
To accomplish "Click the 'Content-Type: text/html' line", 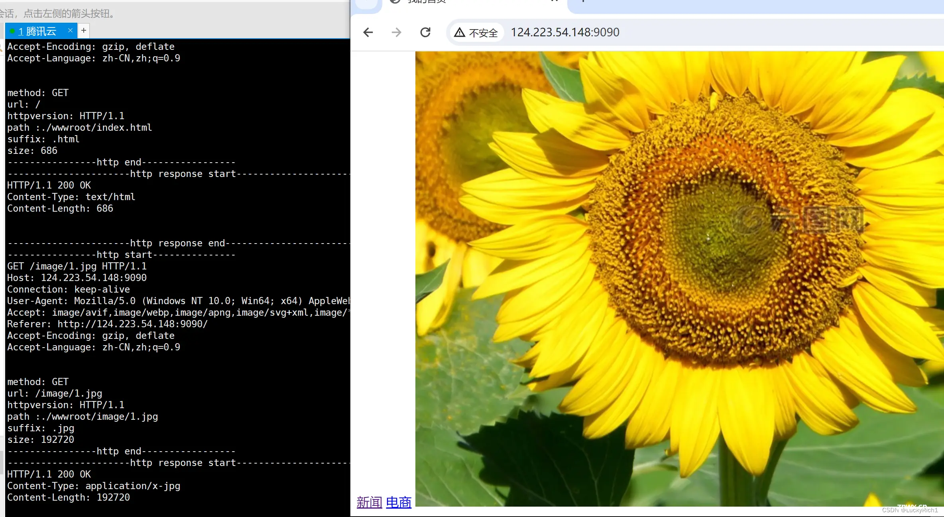I will pyautogui.click(x=71, y=197).
